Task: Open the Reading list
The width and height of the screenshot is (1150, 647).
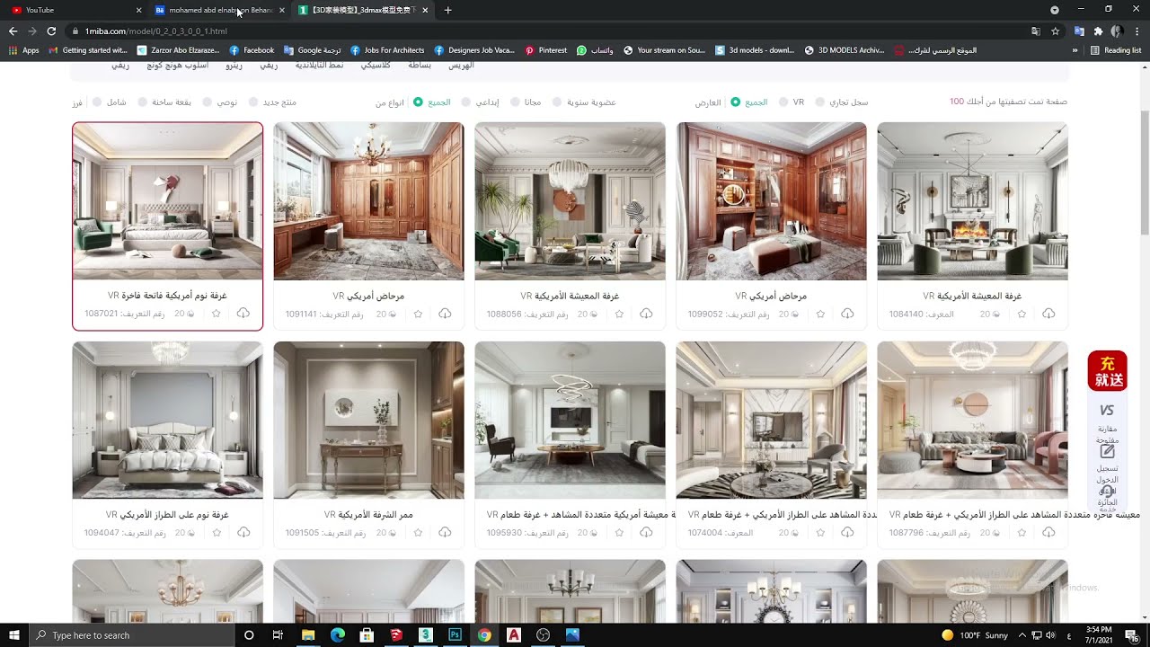Action: tap(1116, 50)
